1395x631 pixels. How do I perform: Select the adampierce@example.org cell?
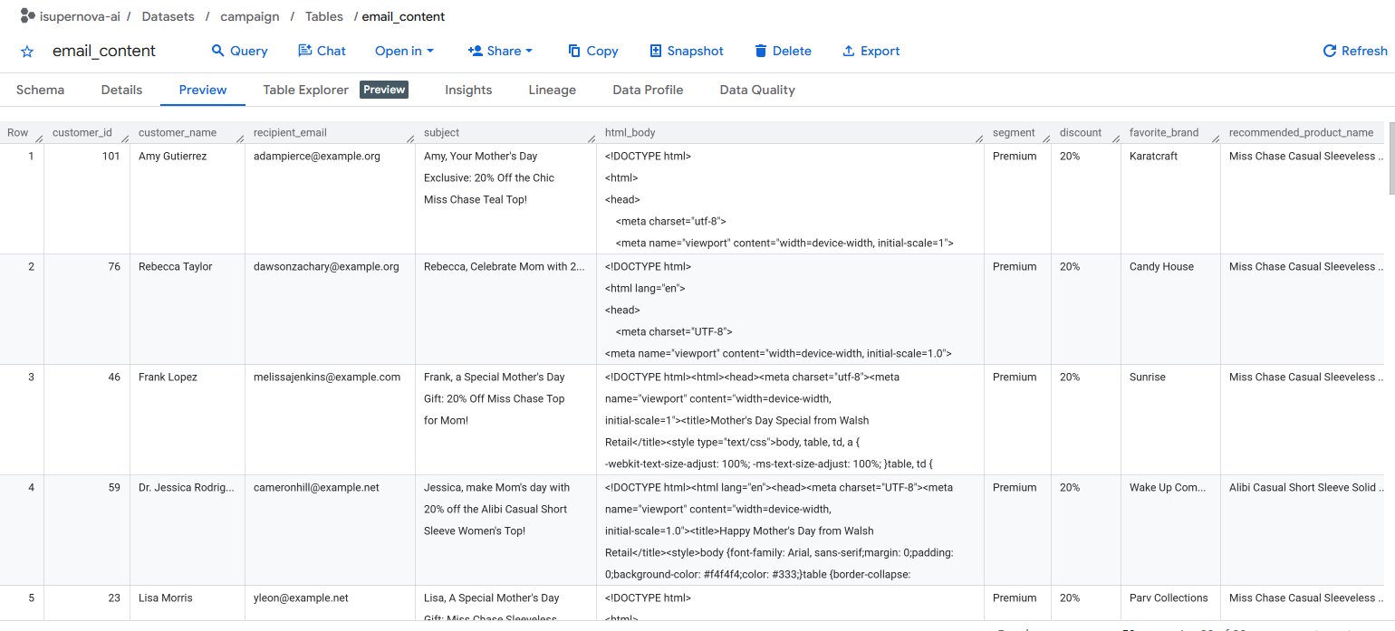click(330, 198)
